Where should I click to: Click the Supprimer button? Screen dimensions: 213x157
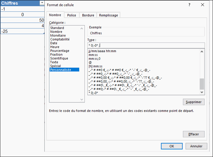point(193,102)
